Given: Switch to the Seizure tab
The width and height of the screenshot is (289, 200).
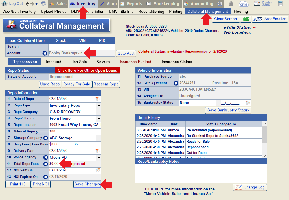Looking at the screenshot, I should [x=103, y=62].
